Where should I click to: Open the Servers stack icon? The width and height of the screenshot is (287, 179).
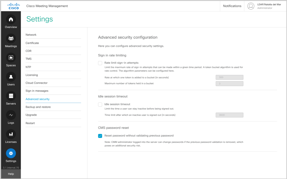click(x=11, y=96)
